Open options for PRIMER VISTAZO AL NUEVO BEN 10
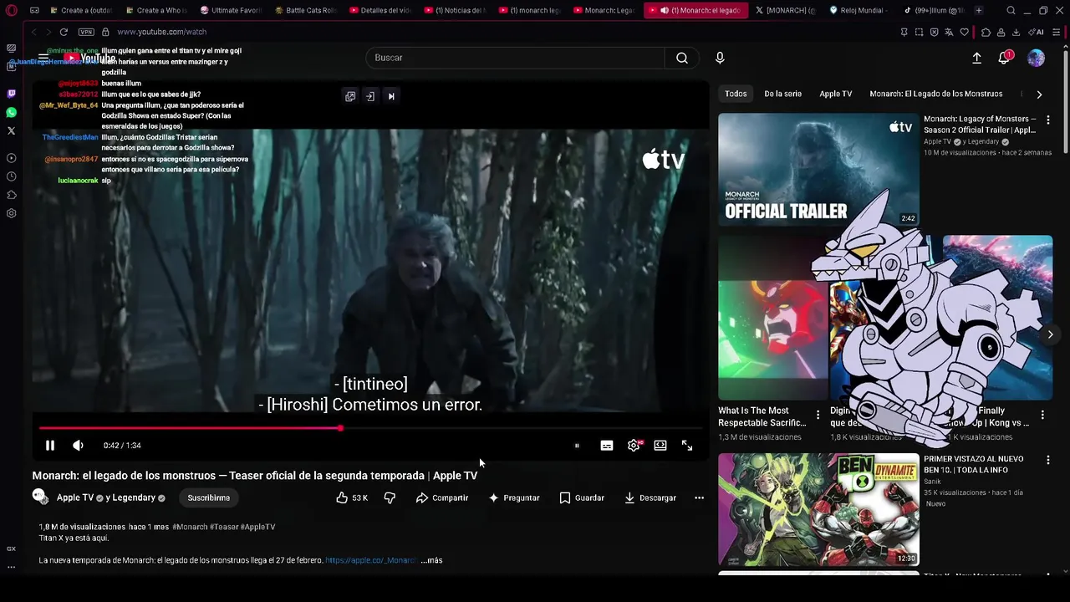 click(1048, 460)
